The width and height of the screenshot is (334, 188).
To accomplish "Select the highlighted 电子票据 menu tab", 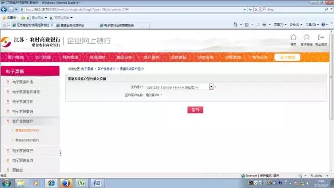I will click(287, 57).
